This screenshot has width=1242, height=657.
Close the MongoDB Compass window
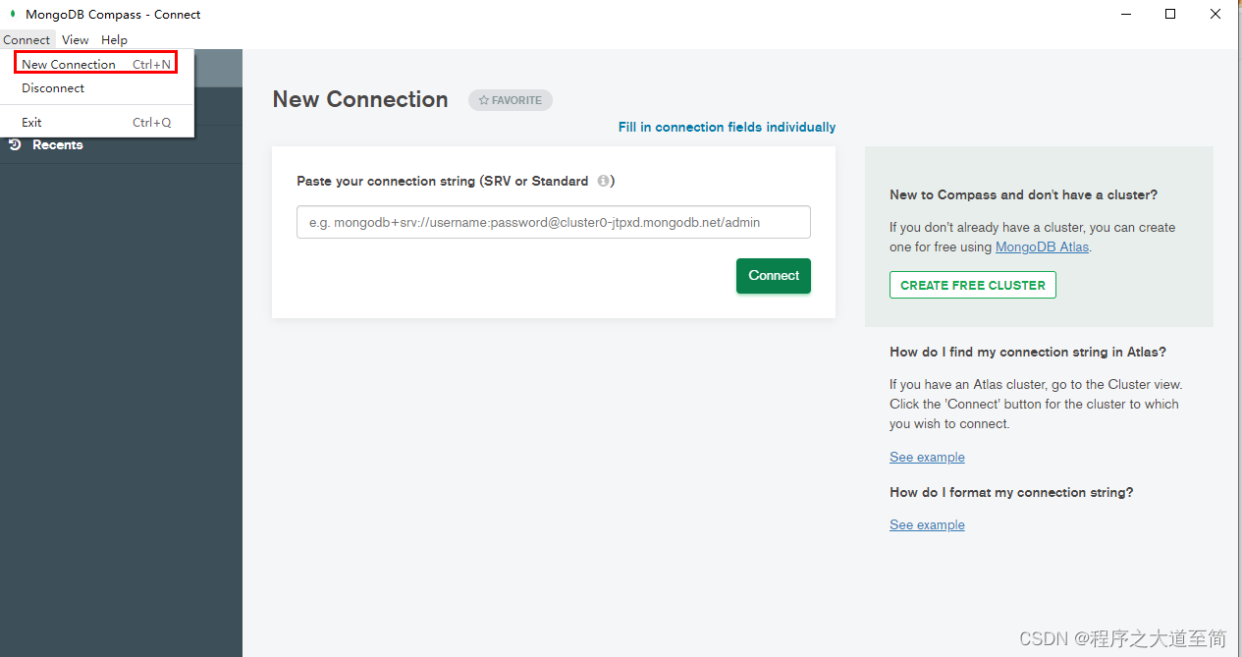click(1216, 14)
